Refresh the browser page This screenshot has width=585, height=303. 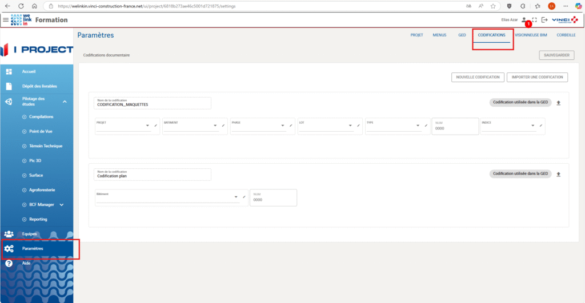coord(21,6)
